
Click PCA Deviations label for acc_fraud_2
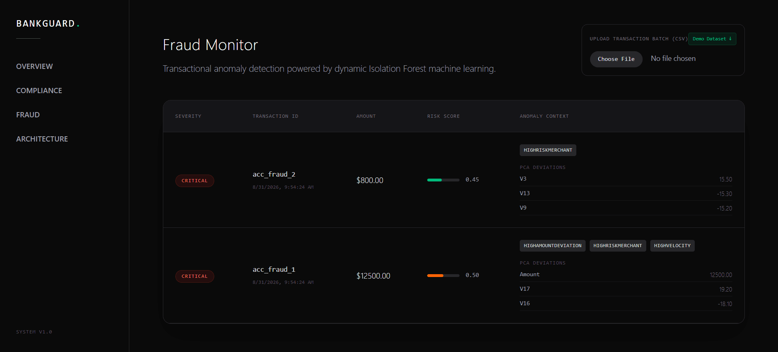coord(542,167)
